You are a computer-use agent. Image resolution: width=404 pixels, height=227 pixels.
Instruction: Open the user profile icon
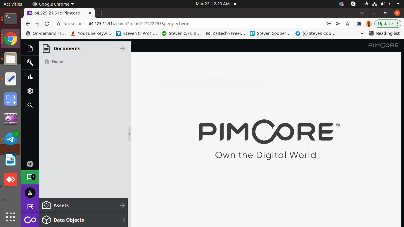(x=30, y=193)
